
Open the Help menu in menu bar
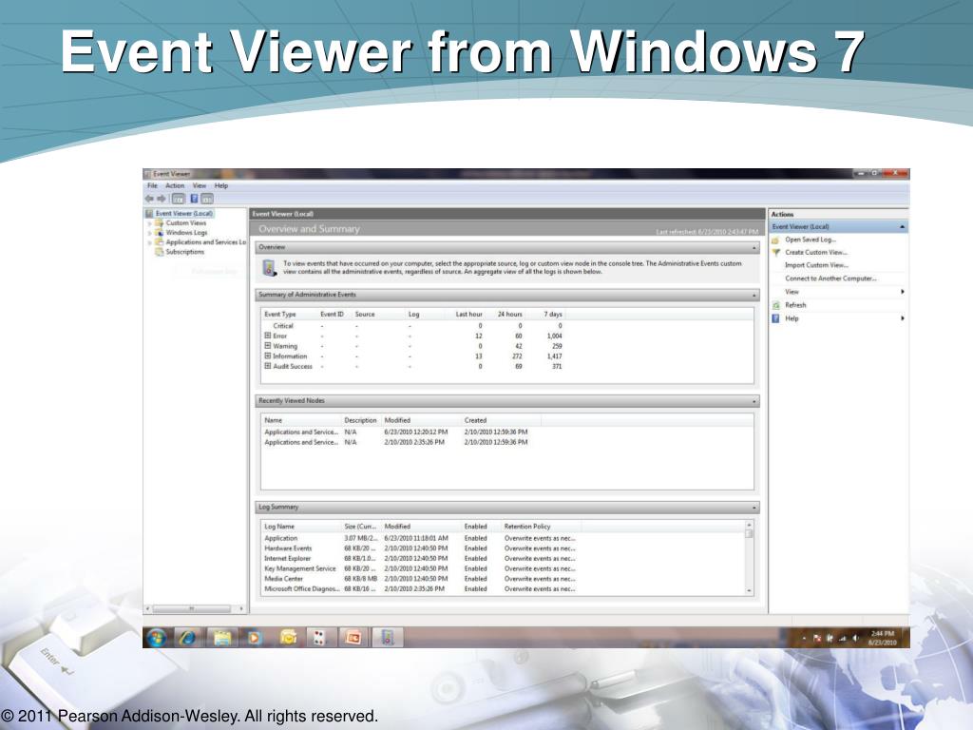point(221,185)
